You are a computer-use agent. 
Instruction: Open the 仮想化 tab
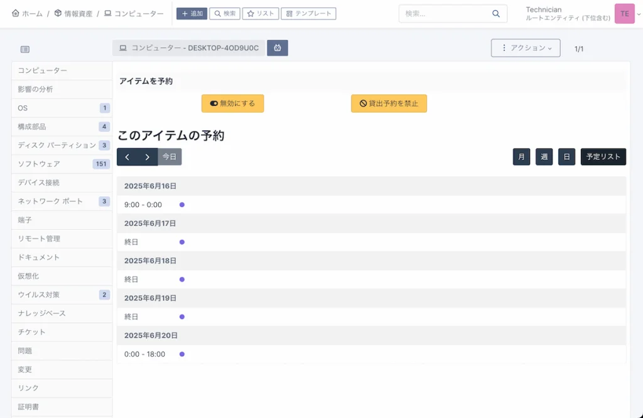[x=62, y=276]
